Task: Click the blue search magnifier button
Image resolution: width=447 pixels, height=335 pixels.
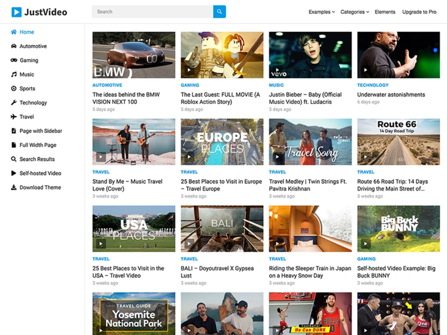Action: 219,12
